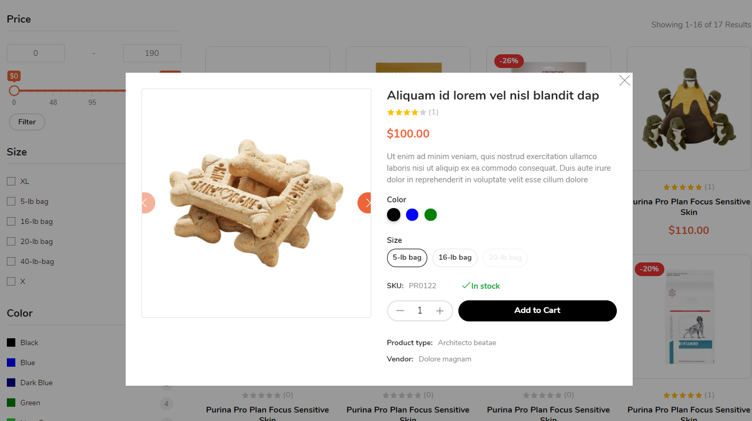Add the product to cart
This screenshot has height=421, width=752.
[537, 311]
